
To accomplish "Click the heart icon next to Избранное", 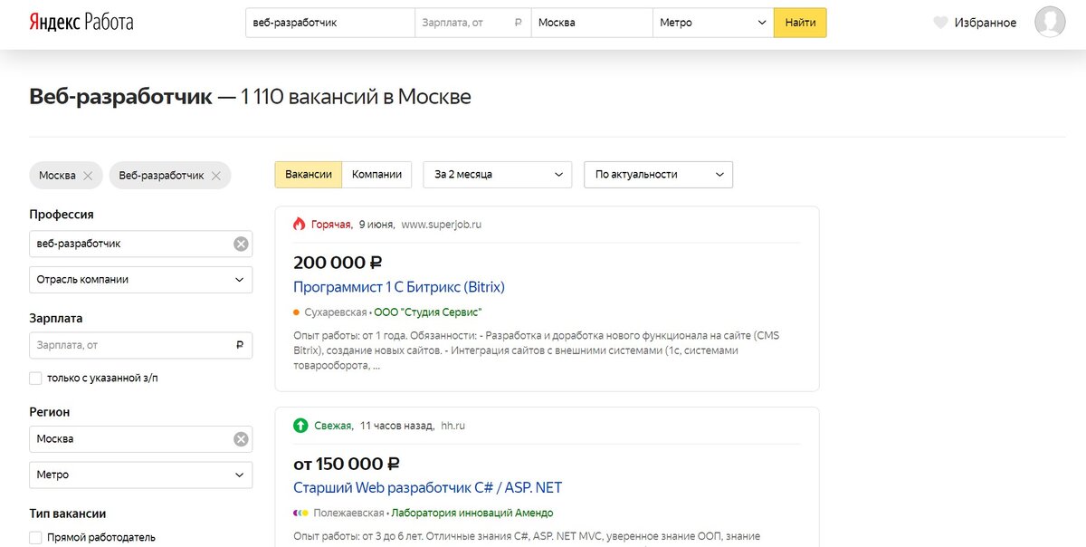I will pyautogui.click(x=940, y=23).
